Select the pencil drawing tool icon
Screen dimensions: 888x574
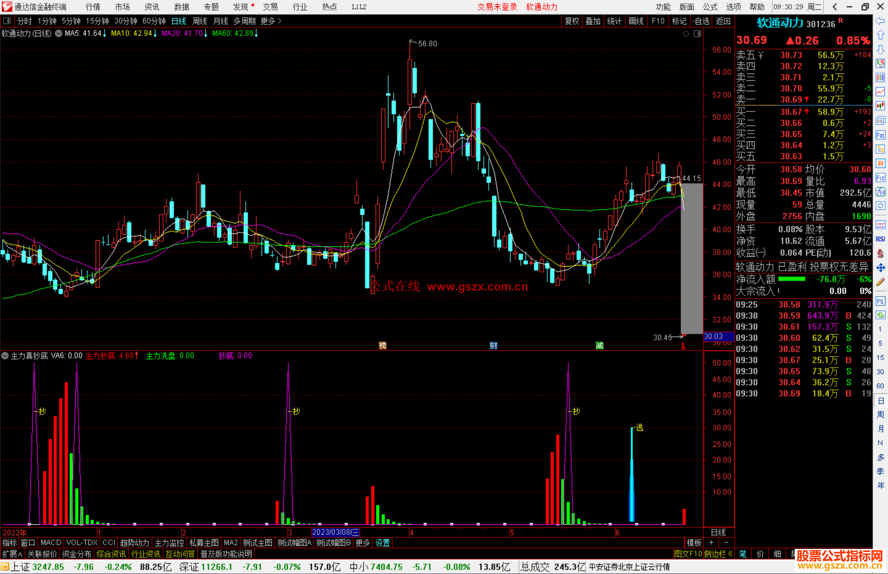click(880, 282)
